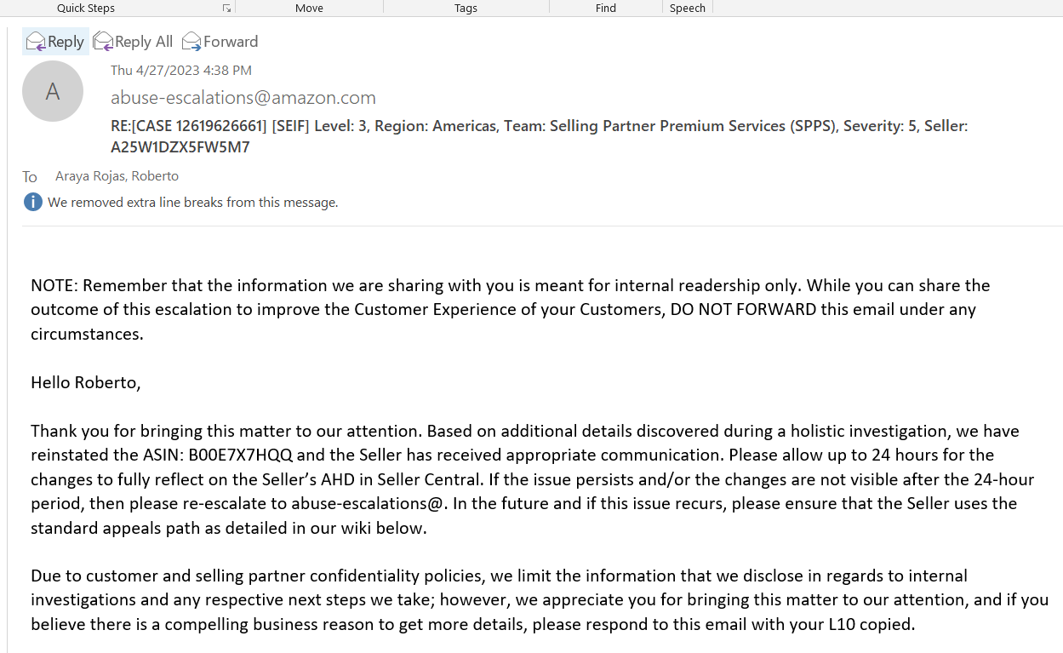This screenshot has width=1063, height=653.
Task: Forward this email message
Action: (x=220, y=41)
